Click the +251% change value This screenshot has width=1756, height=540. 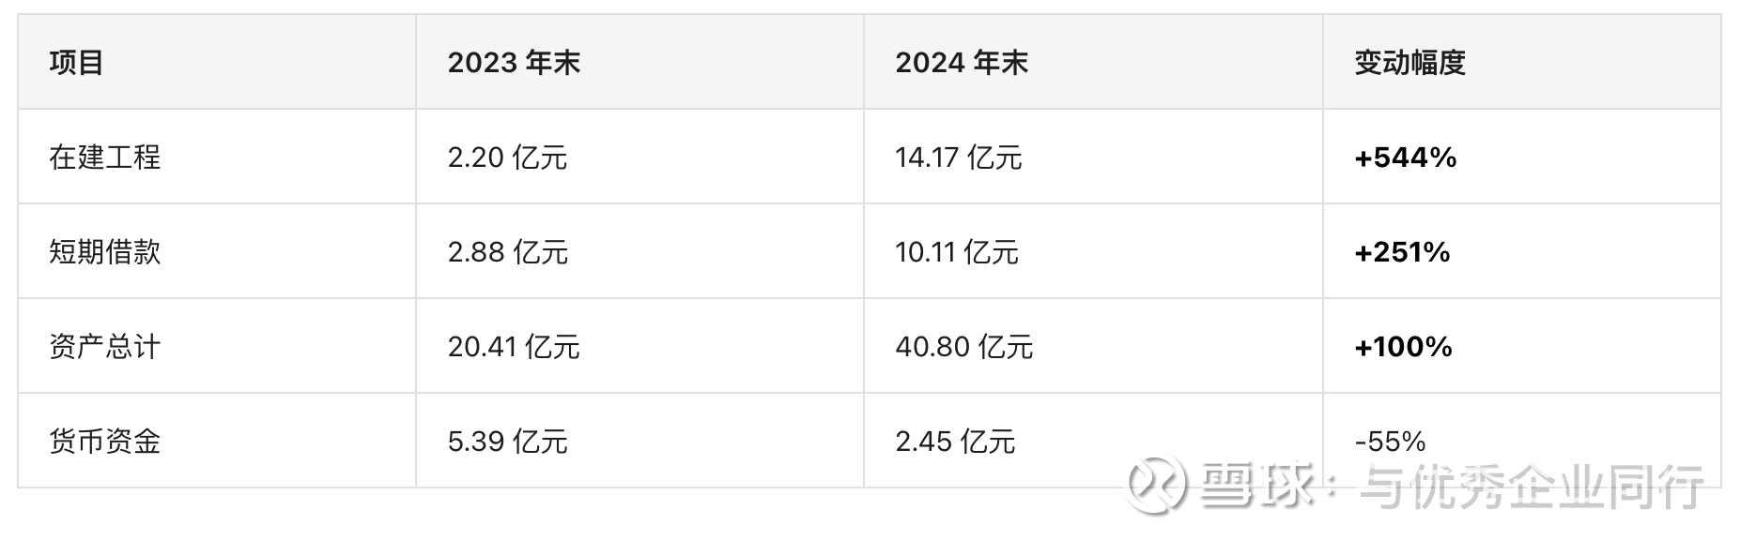click(x=1402, y=252)
